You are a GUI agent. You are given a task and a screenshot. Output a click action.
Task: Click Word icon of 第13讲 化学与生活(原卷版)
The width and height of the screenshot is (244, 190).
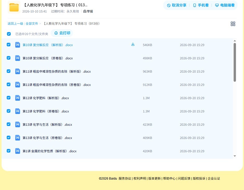pyautogui.click(x=18, y=138)
